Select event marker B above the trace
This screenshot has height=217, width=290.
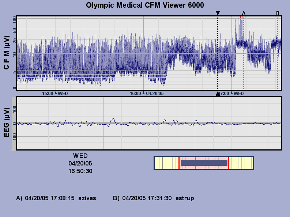click(x=278, y=13)
